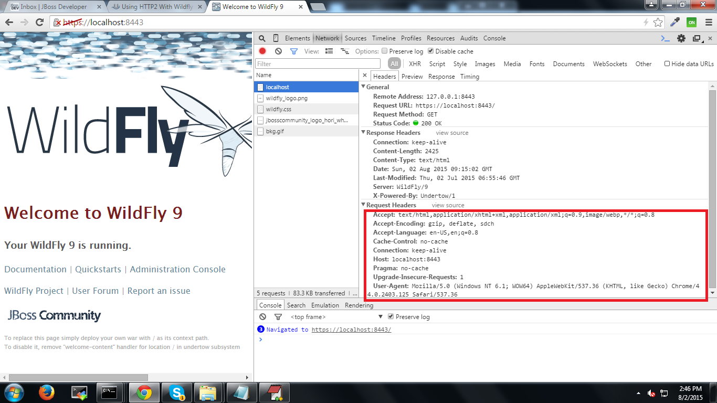This screenshot has width=717, height=403.
Task: Open Skype from the taskbar
Action: [176, 393]
